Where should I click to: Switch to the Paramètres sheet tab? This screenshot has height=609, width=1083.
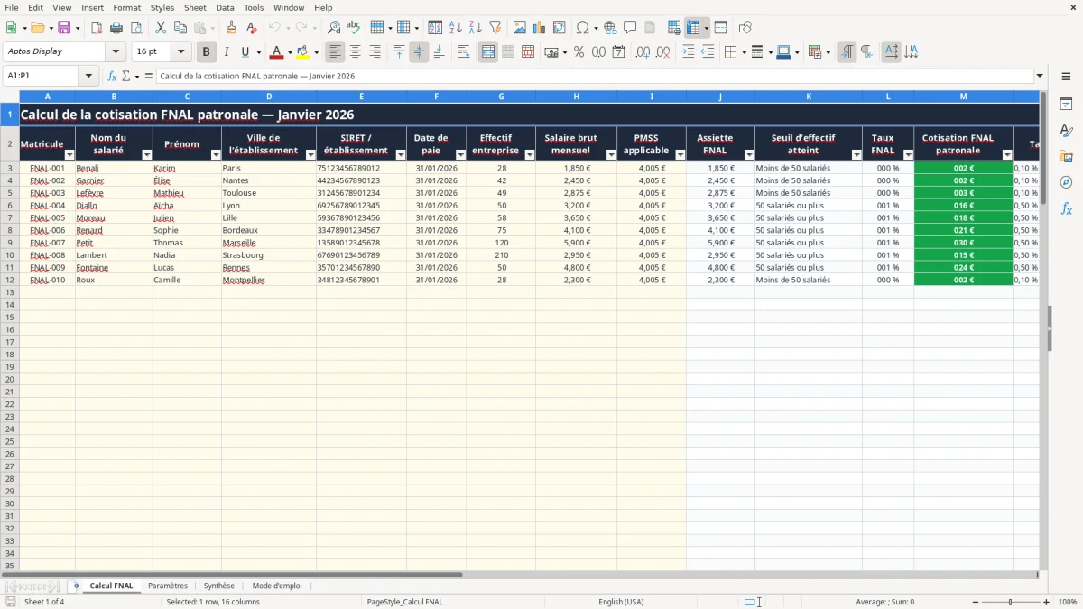tap(168, 586)
